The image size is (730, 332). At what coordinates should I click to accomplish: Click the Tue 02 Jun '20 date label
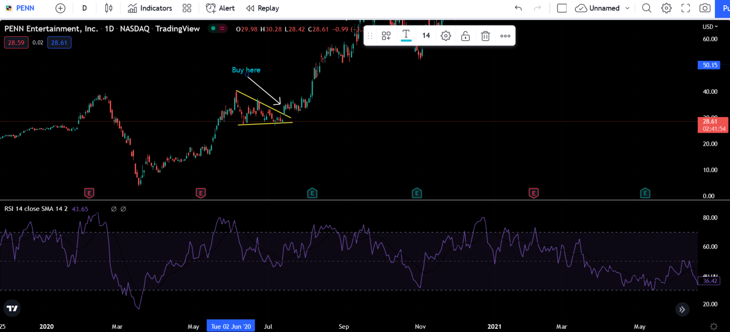point(231,326)
